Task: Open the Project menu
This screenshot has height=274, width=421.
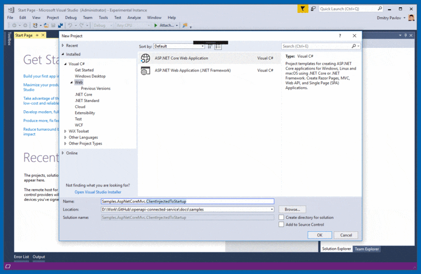Action: pos(53,18)
